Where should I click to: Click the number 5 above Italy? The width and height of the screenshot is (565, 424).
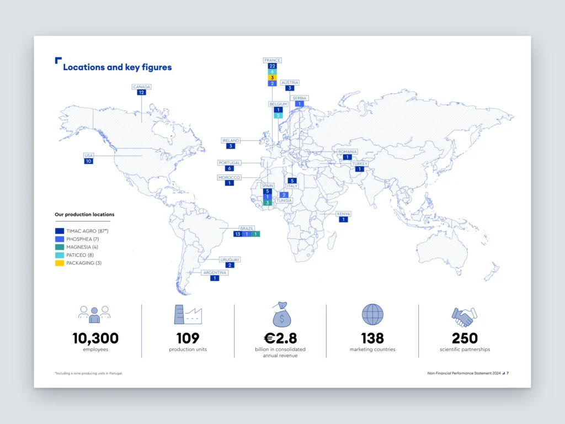[x=292, y=181]
